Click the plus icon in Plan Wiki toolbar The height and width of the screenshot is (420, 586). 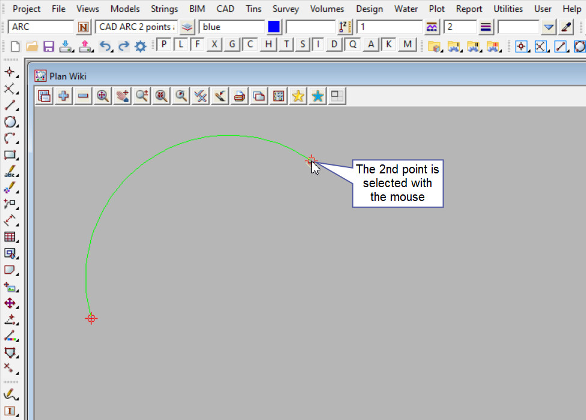pyautogui.click(x=63, y=96)
